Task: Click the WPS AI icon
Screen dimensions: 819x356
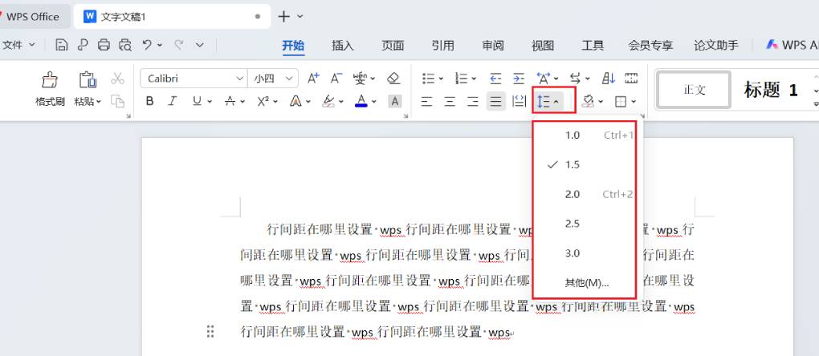Action: pyautogui.click(x=772, y=45)
